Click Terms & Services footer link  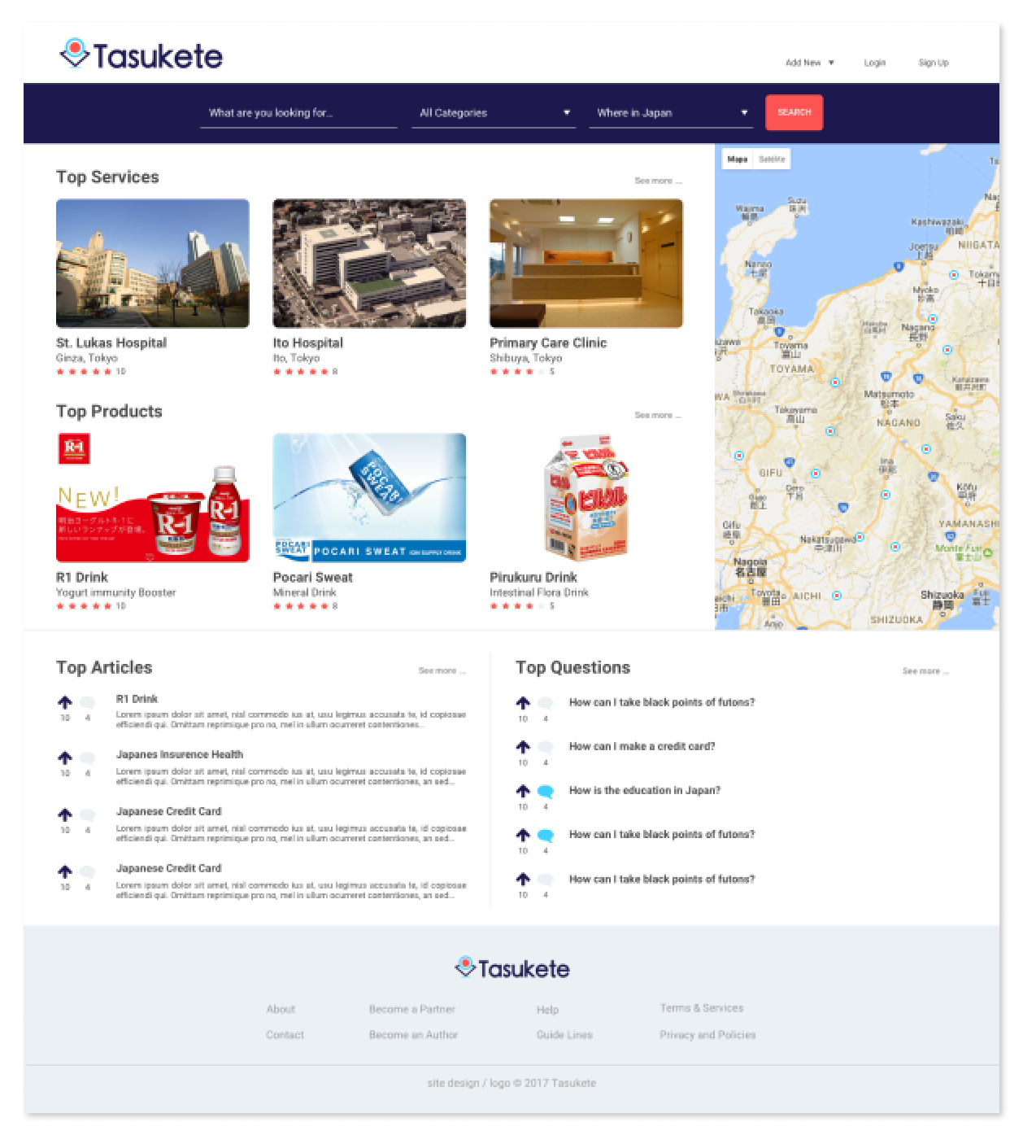(x=702, y=1008)
